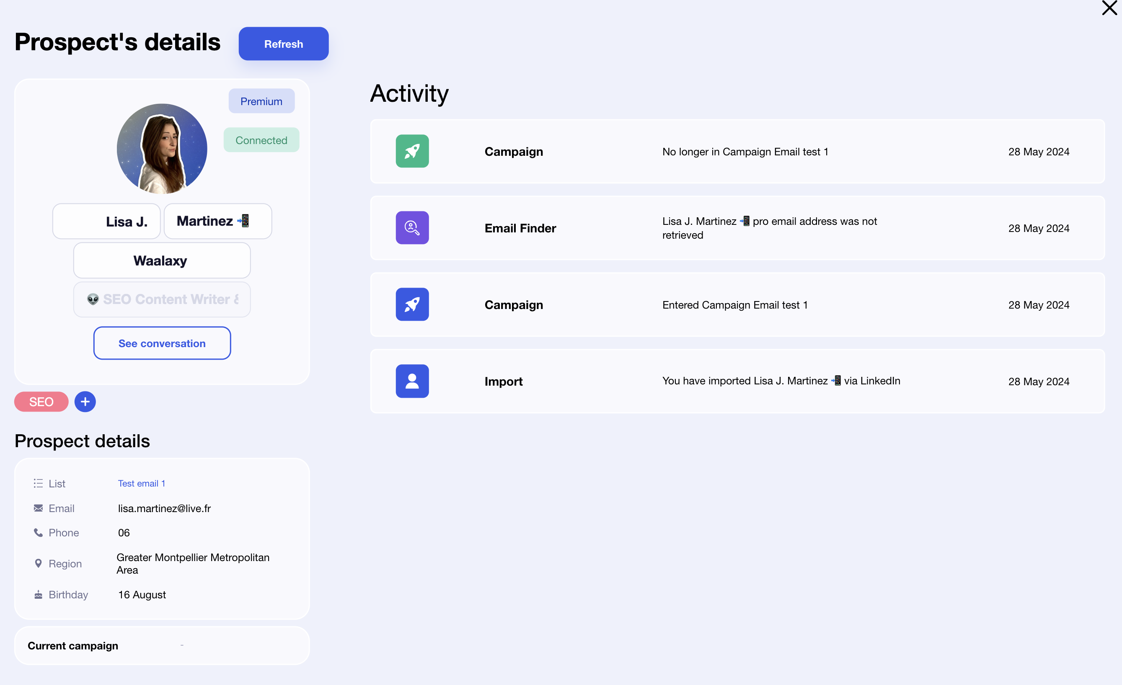1122x685 pixels.
Task: Click the Campaign rocket icon (third entry)
Action: (412, 304)
